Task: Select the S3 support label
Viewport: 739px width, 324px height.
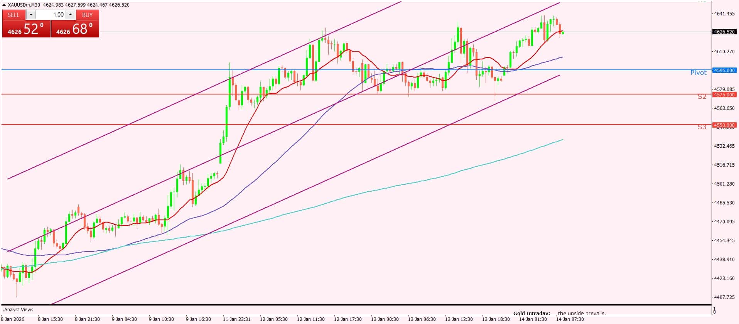Action: coord(702,127)
